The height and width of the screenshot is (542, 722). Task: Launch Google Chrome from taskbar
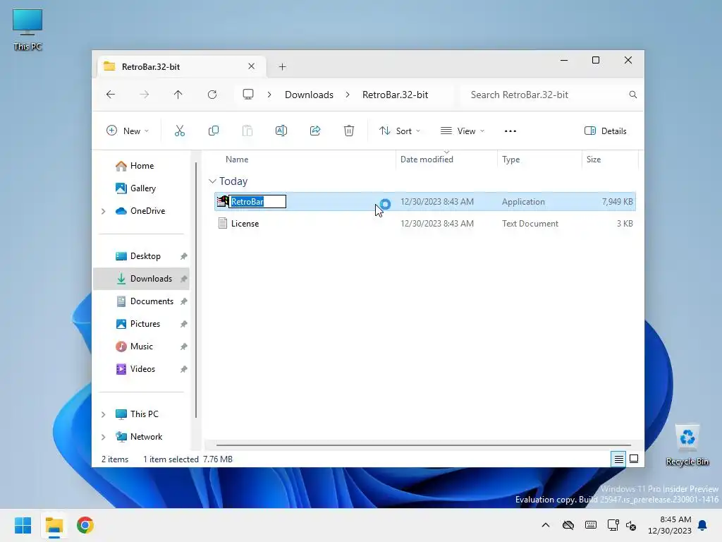[85, 525]
